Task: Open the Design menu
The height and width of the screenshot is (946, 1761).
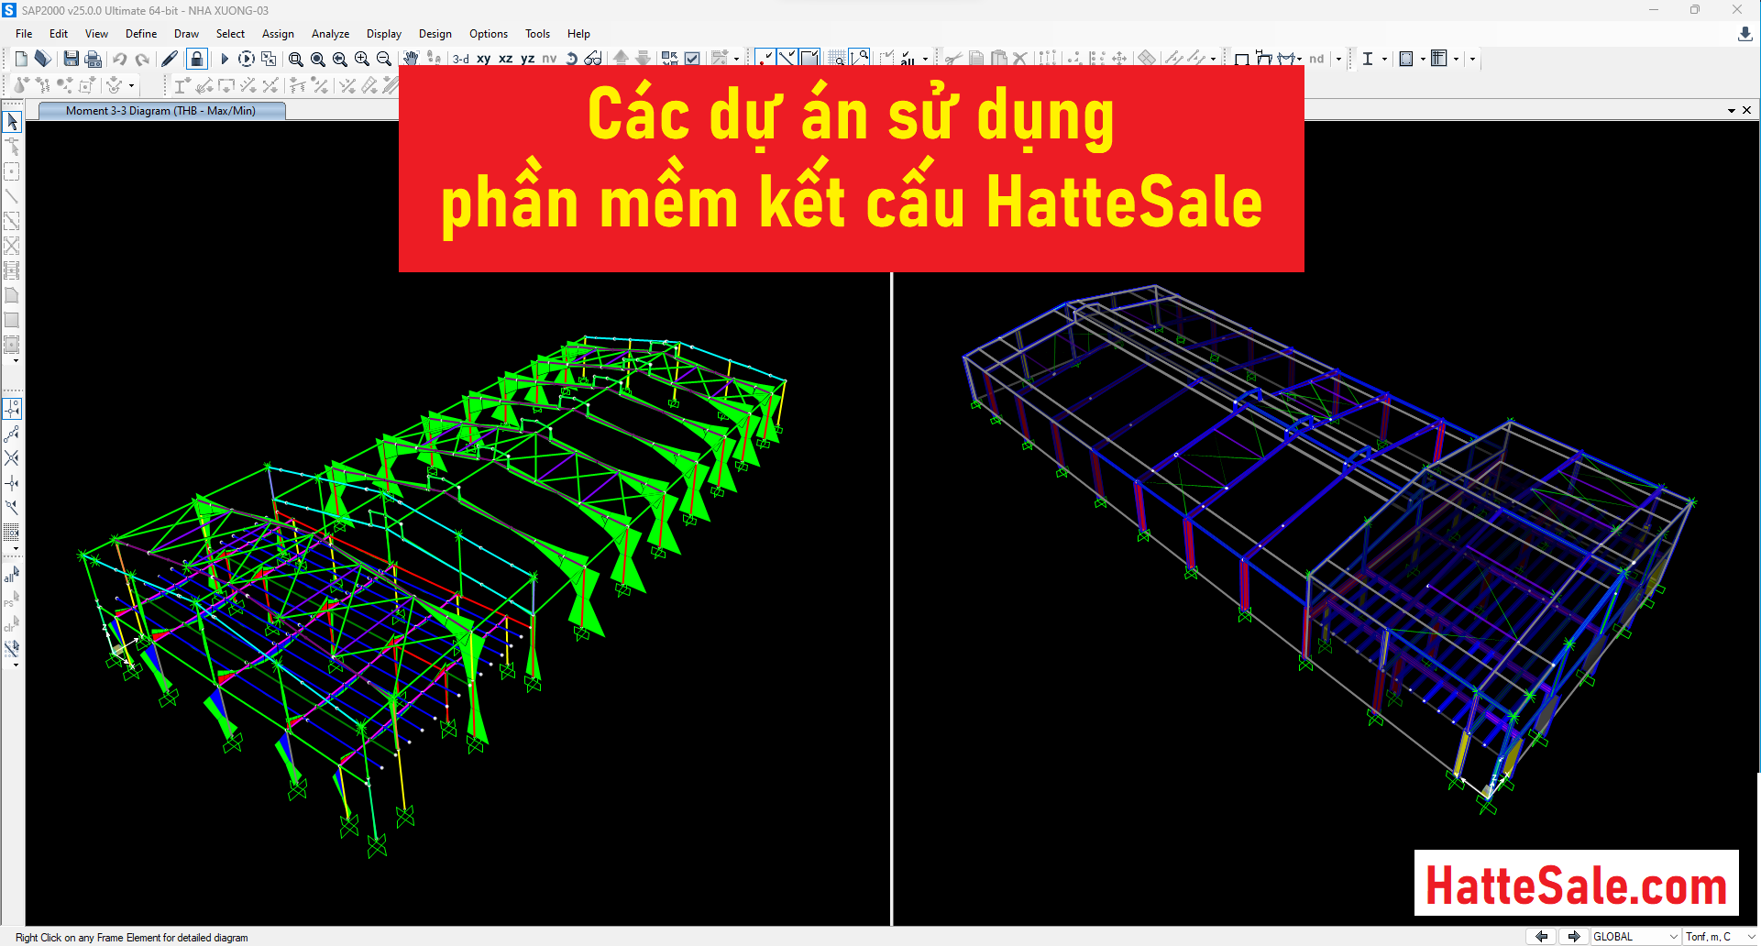Action: pos(435,34)
